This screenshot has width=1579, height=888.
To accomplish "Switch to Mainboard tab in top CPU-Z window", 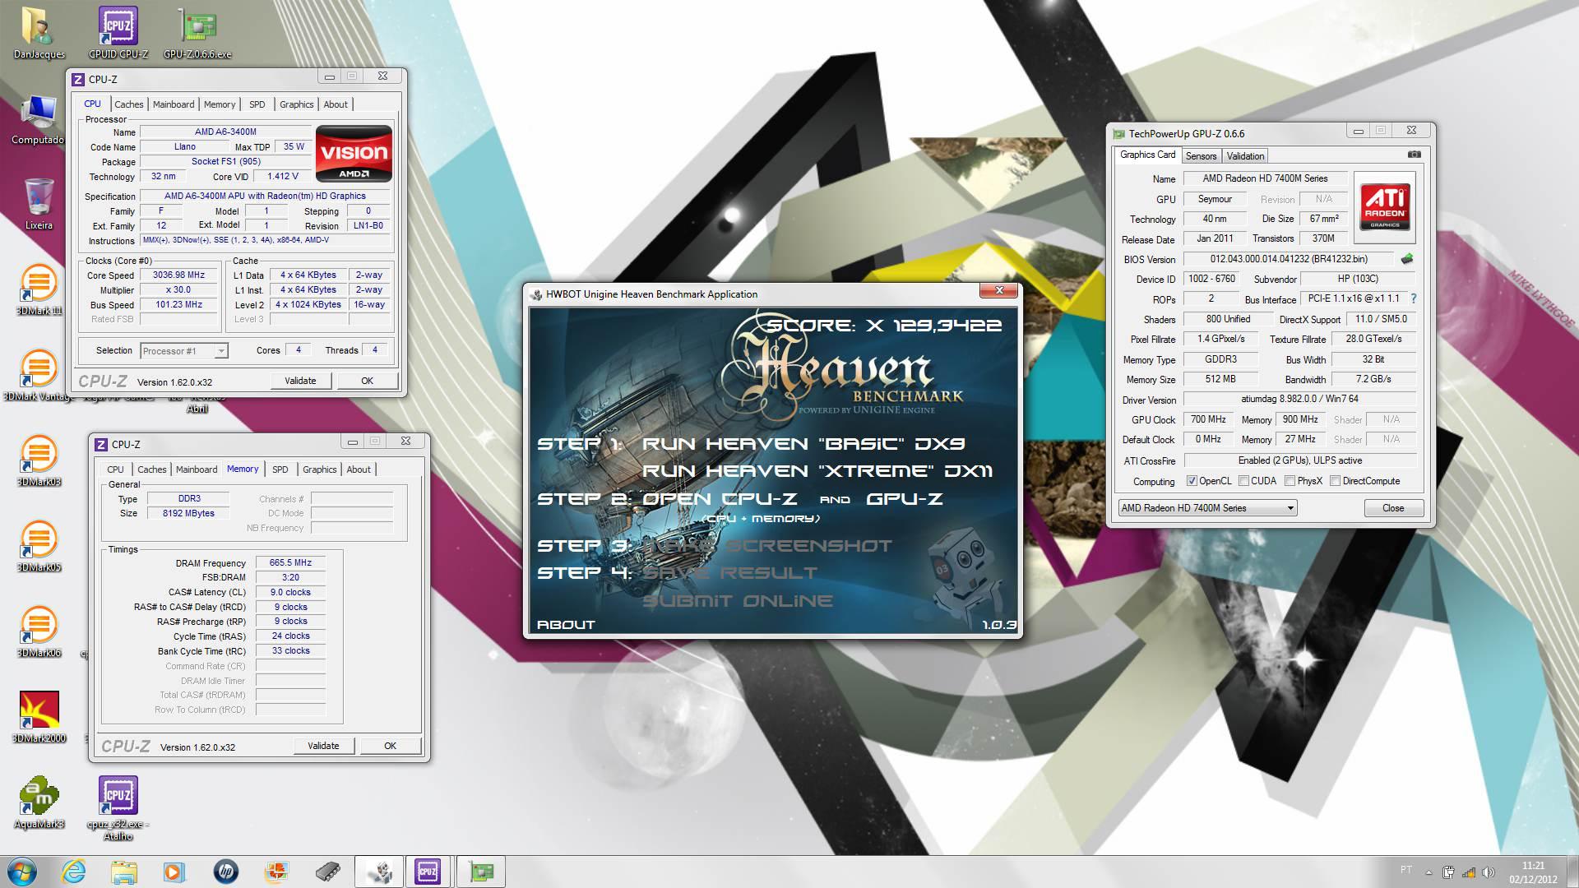I will click(x=174, y=104).
